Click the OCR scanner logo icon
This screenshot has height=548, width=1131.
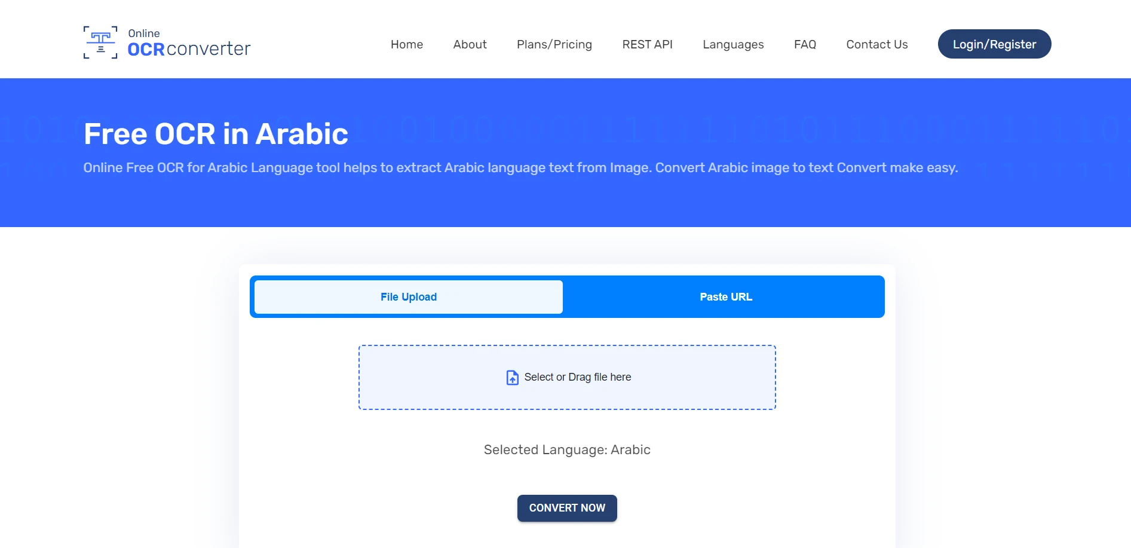click(x=100, y=42)
